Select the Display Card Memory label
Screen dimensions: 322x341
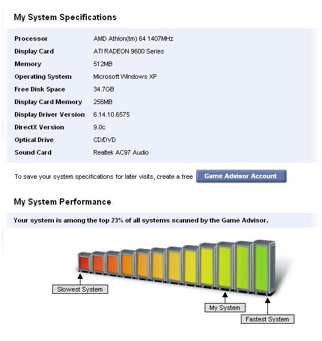tap(48, 102)
